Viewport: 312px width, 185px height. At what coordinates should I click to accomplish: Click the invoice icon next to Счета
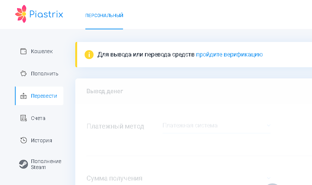click(x=23, y=118)
